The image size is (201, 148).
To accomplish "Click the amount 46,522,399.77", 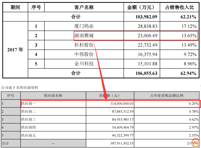I will click(123, 135).
